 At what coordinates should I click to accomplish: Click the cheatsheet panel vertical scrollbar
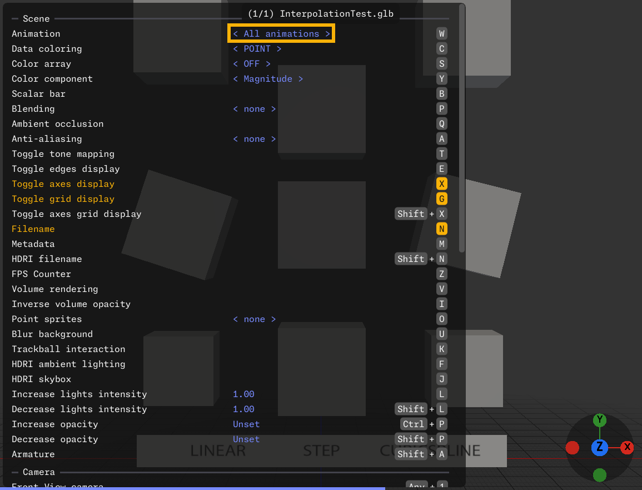click(x=461, y=128)
